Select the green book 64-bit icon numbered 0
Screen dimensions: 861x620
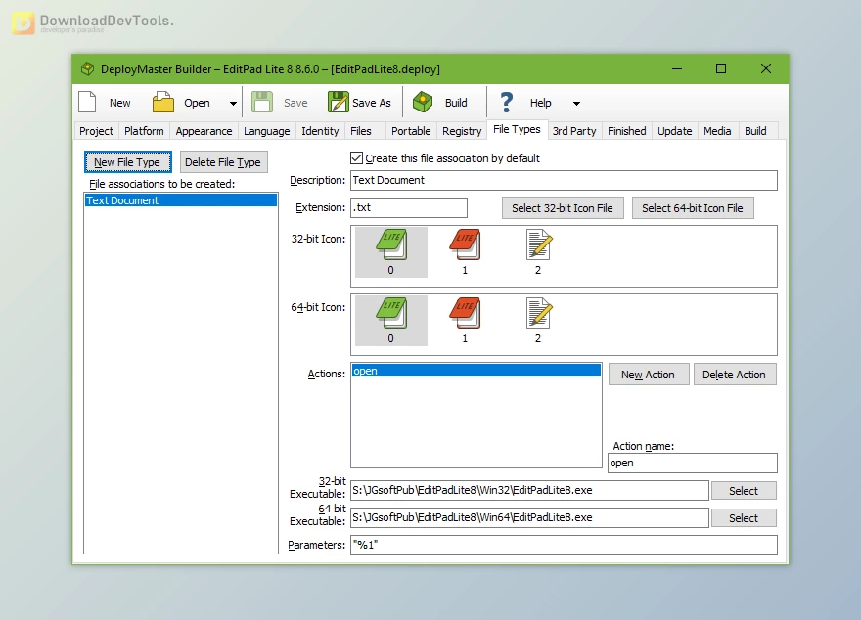click(x=390, y=316)
